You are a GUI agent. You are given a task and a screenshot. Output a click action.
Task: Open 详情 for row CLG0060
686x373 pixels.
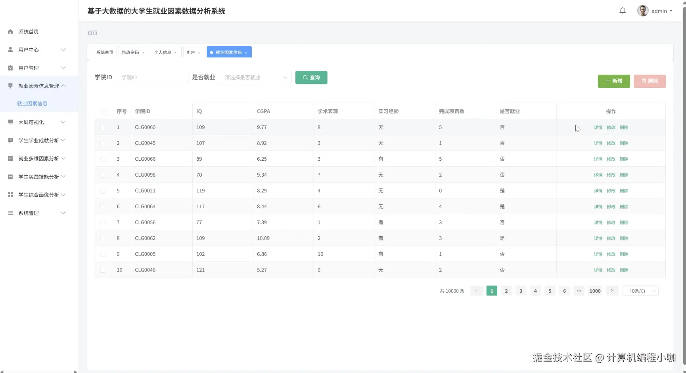tap(598, 128)
